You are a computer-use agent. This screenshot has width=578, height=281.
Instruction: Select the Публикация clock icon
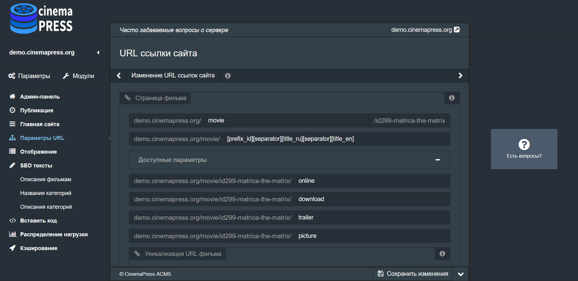12,110
